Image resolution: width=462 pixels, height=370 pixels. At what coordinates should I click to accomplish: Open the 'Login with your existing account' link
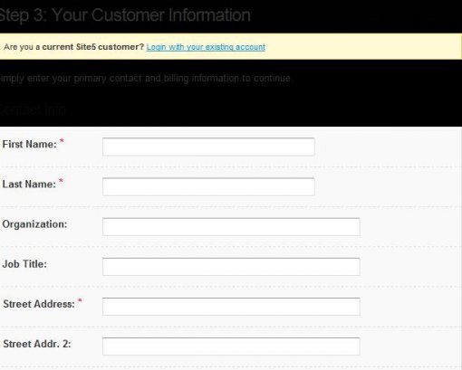pos(206,47)
